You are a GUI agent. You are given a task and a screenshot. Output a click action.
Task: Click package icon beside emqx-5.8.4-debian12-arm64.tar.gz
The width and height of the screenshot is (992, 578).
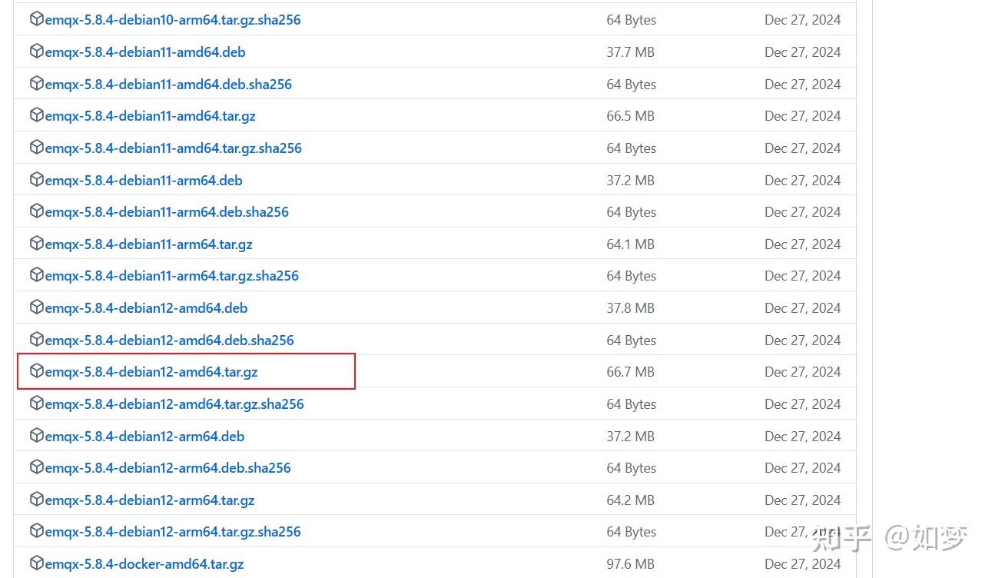[36, 500]
